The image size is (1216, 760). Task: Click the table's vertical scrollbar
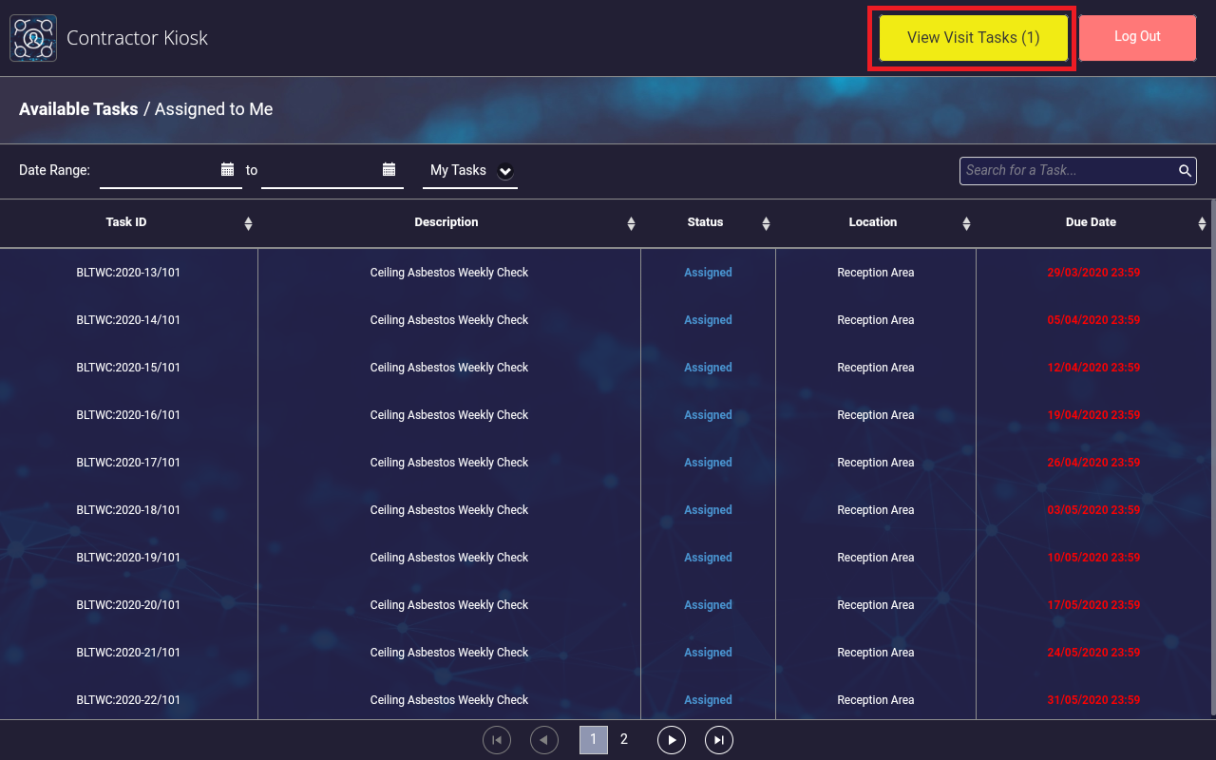1212,456
